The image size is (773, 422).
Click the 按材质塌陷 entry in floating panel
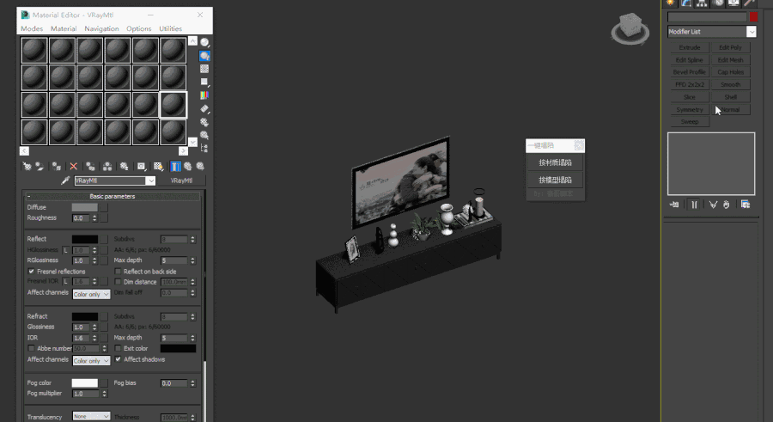click(x=555, y=162)
